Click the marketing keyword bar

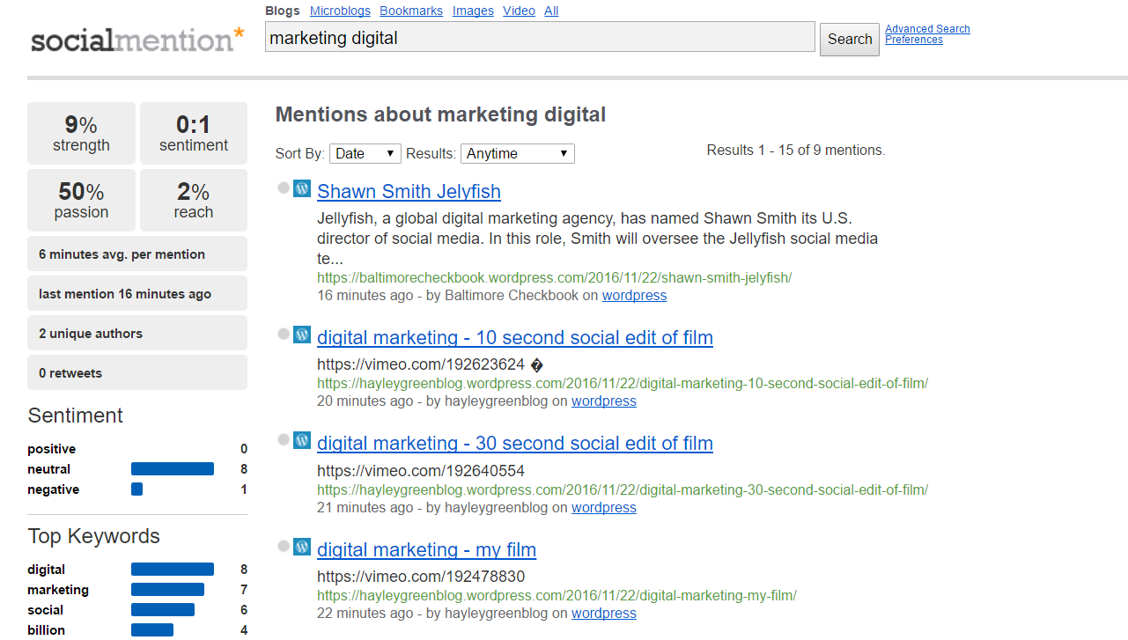pos(167,590)
